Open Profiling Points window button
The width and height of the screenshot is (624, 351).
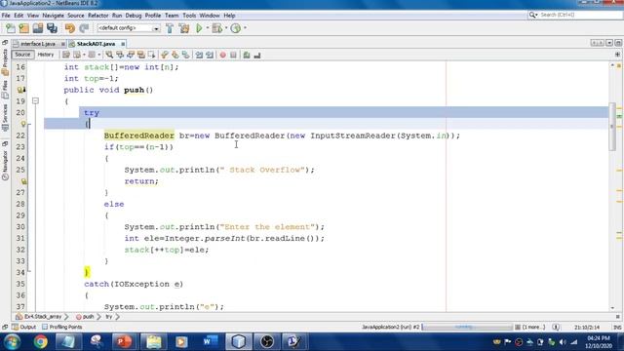point(62,328)
